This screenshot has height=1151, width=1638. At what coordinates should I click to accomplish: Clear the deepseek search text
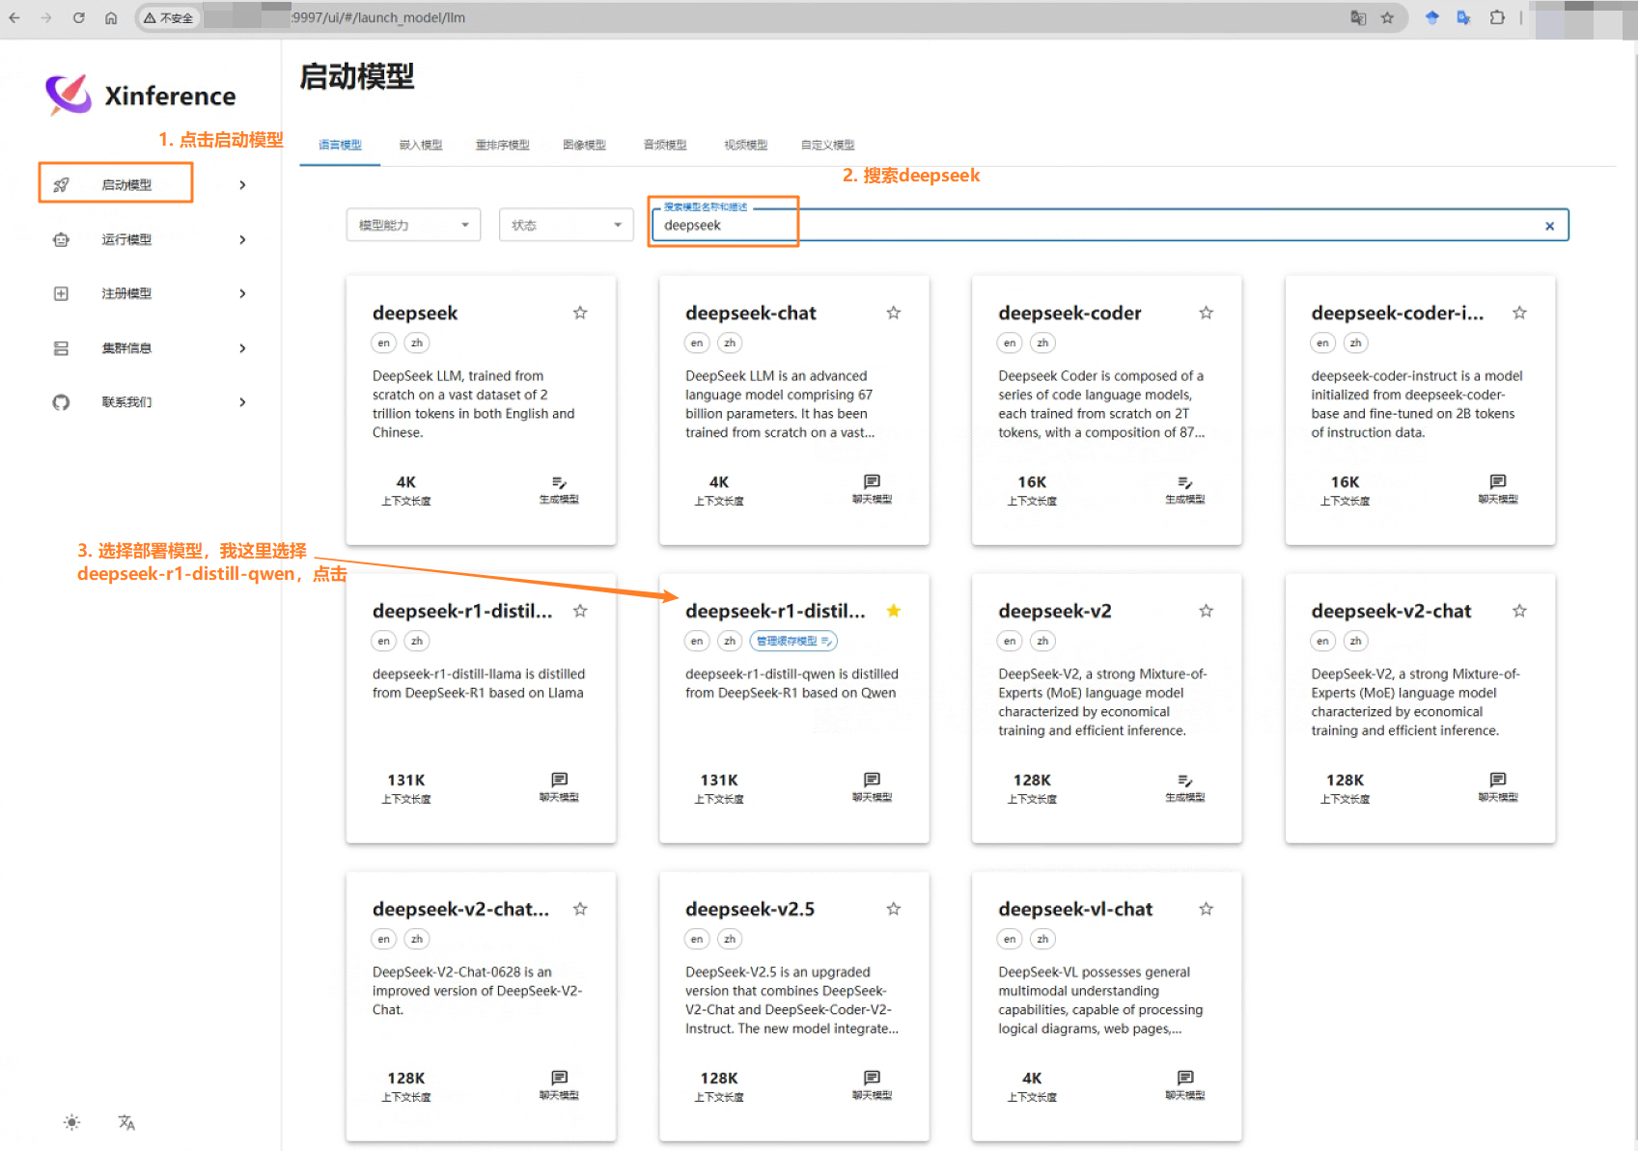click(1549, 226)
